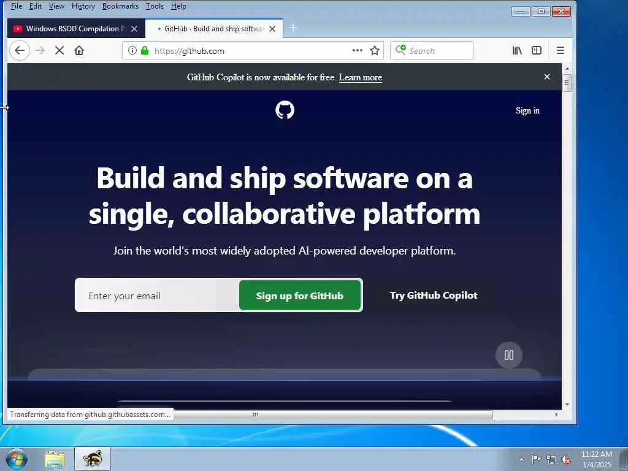Click the muted volume tray icon

point(566,460)
